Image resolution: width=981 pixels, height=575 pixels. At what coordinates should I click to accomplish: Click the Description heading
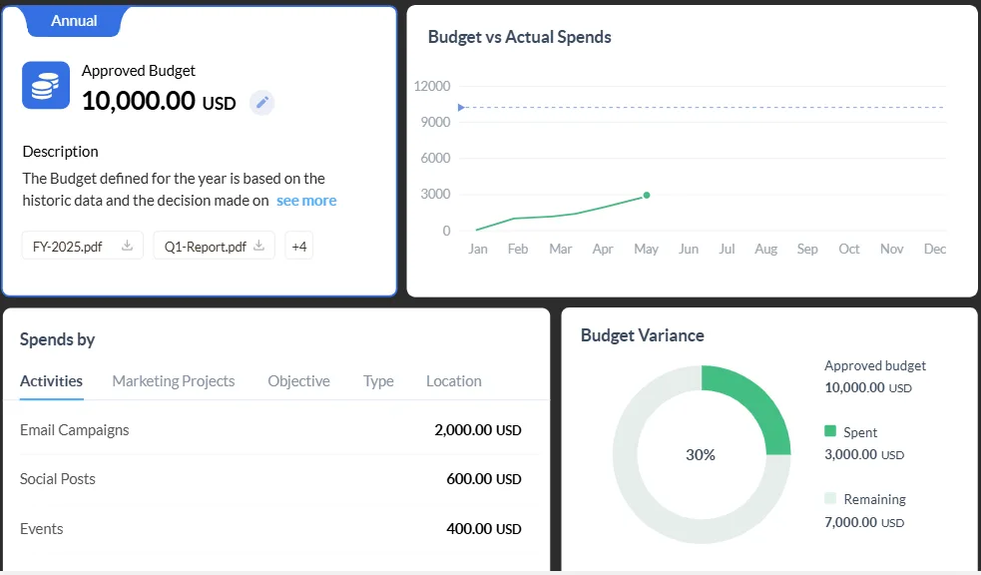tap(60, 152)
